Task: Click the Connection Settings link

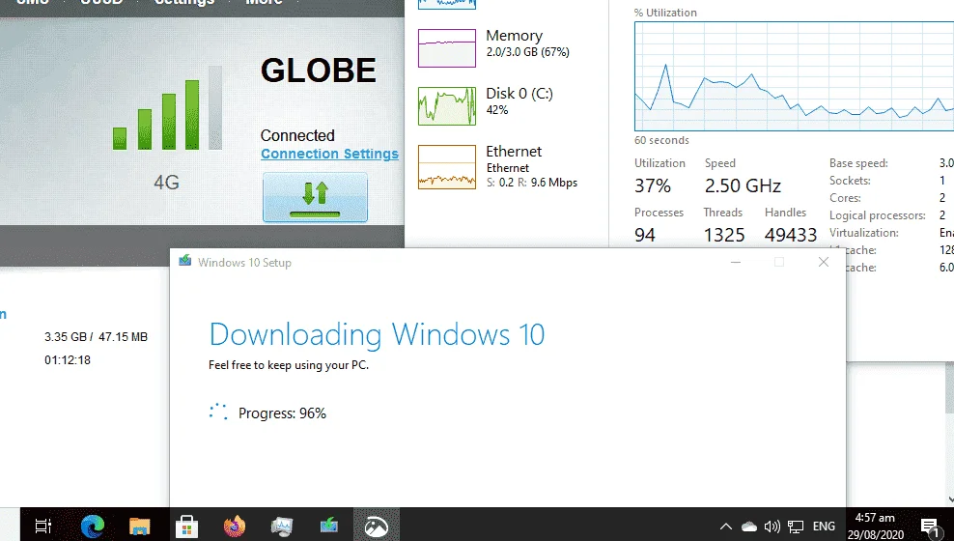Action: [x=330, y=154]
